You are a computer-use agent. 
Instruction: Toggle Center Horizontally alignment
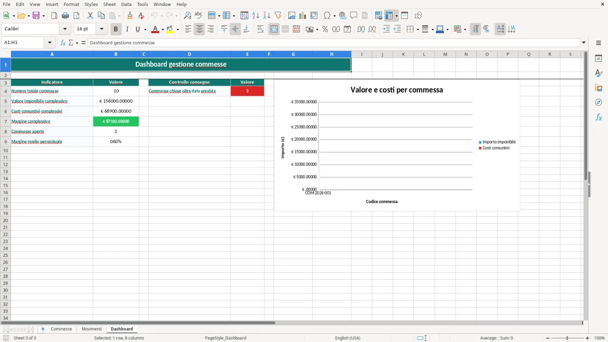[x=199, y=29]
